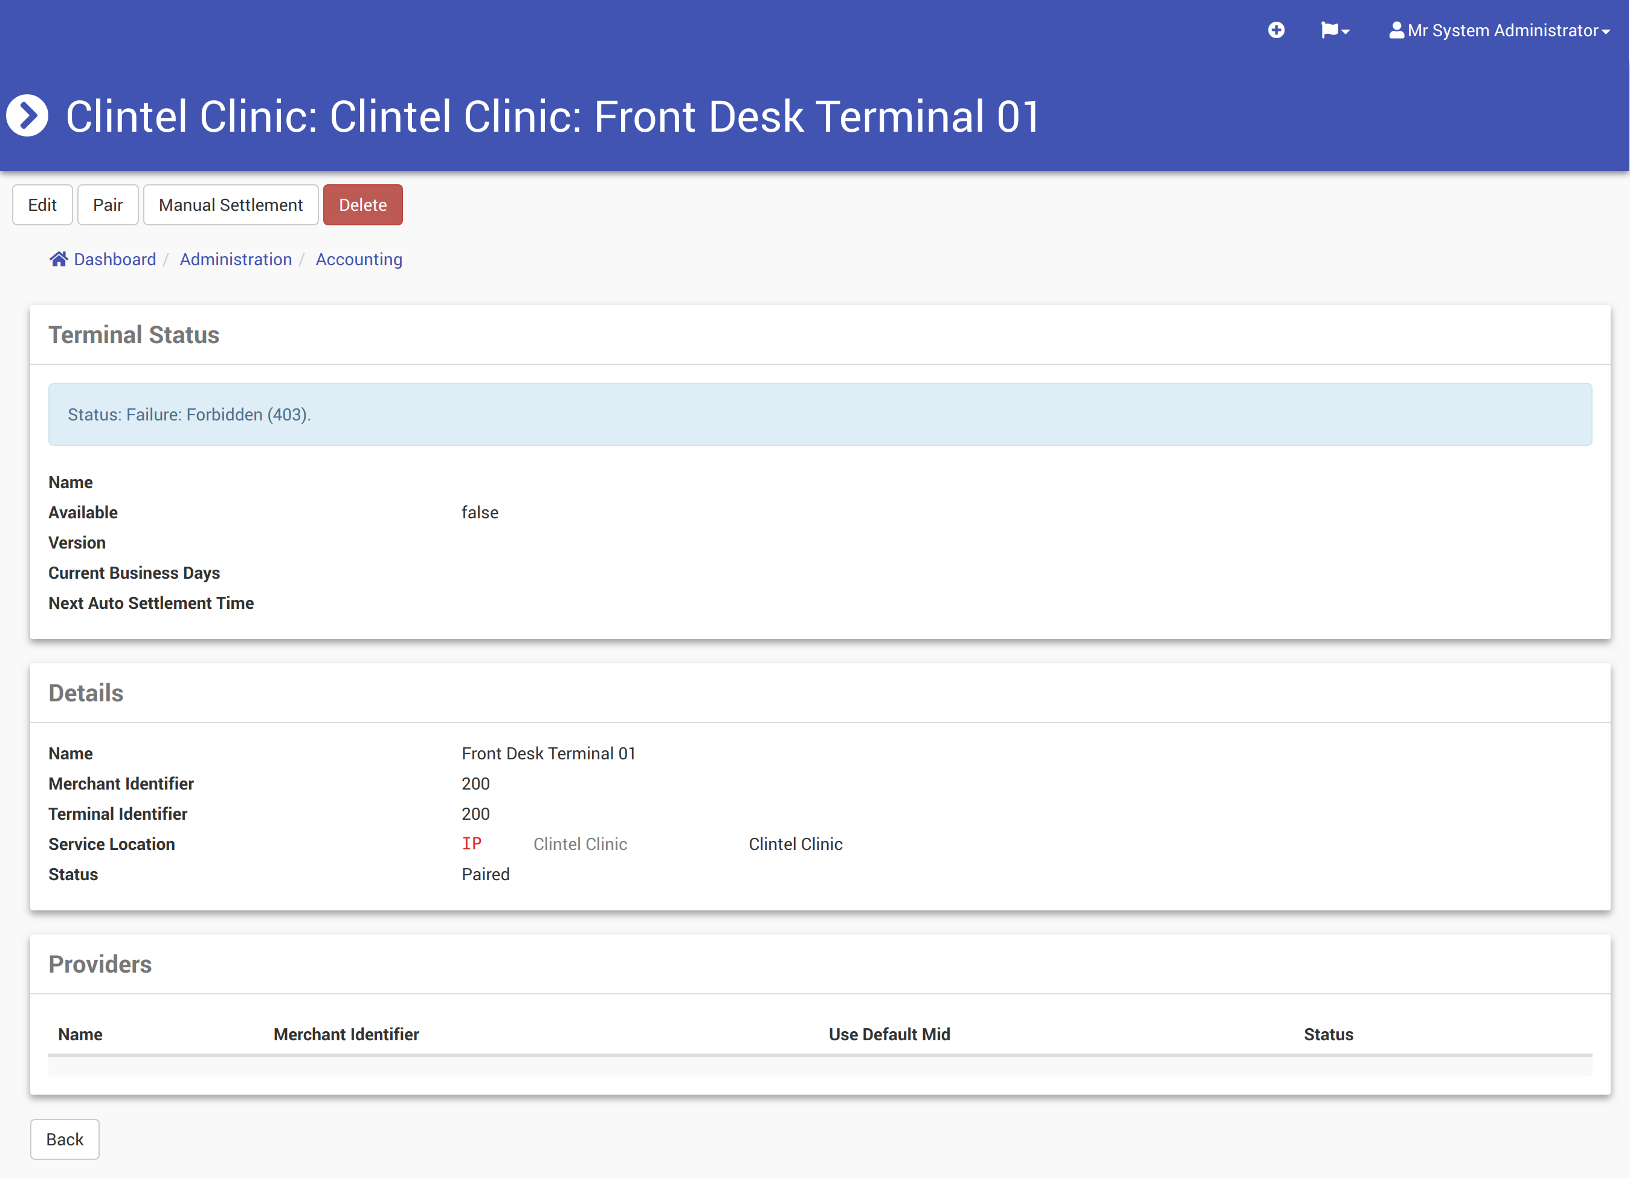Click the Status Failure Forbidden alert
Screen dimensions: 1630x1178
point(819,414)
